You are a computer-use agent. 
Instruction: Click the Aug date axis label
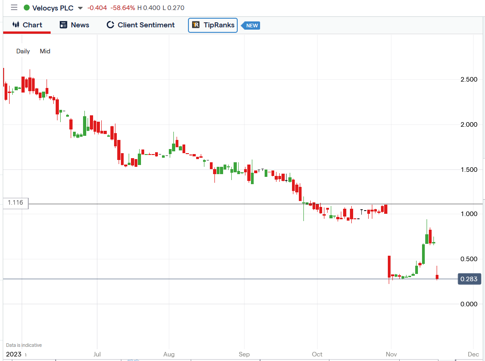pyautogui.click(x=169, y=354)
